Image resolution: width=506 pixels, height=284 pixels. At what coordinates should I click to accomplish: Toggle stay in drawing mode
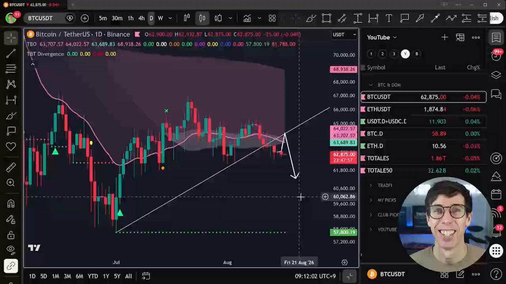(11, 220)
